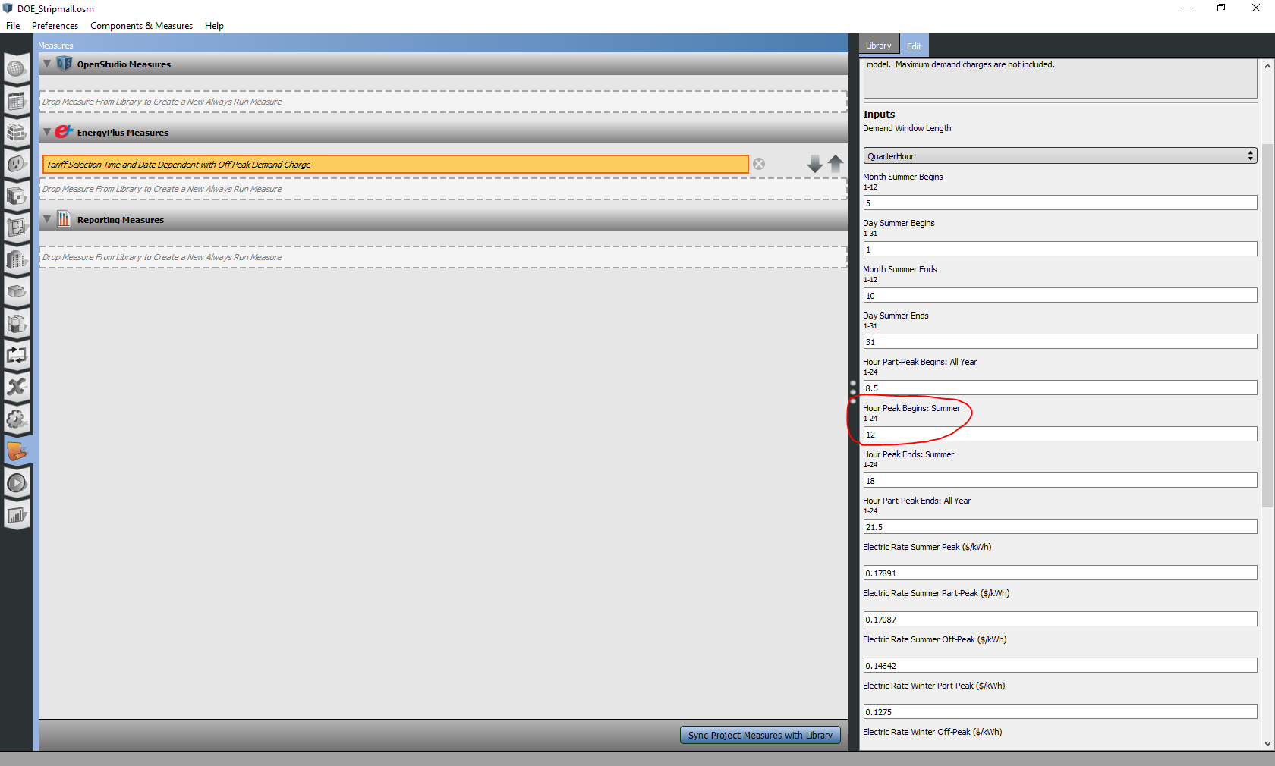Select the Simulation Settings gear icon
Image resolution: width=1275 pixels, height=766 pixels.
coord(17,419)
